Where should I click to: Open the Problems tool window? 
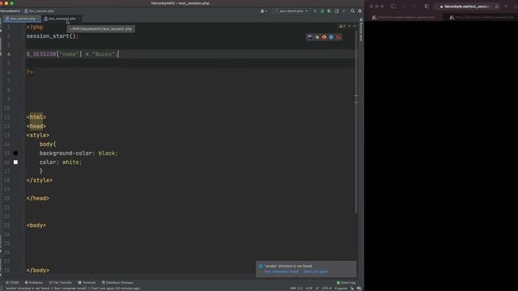[x=34, y=282]
